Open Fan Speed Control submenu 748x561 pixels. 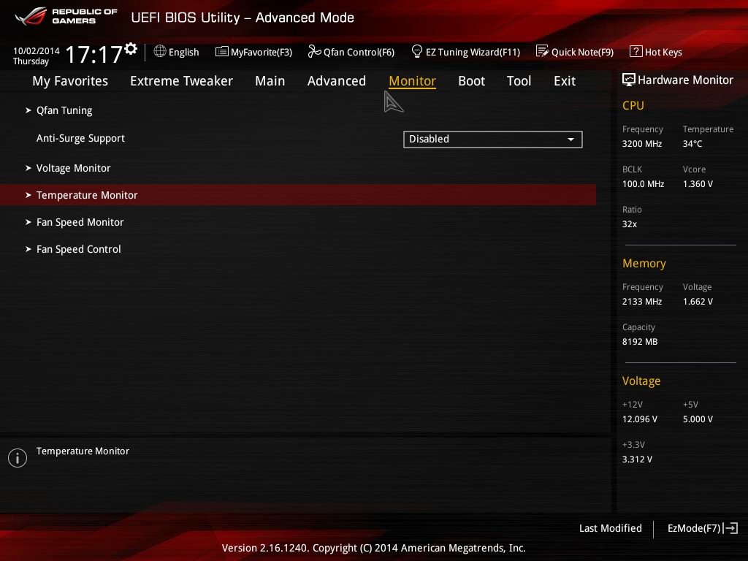(78, 250)
